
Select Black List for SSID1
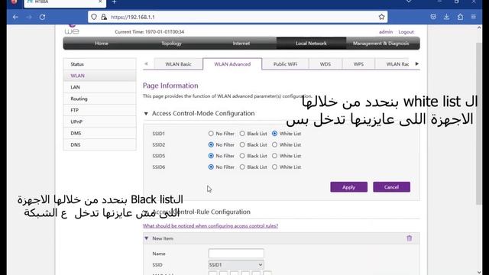coord(242,134)
